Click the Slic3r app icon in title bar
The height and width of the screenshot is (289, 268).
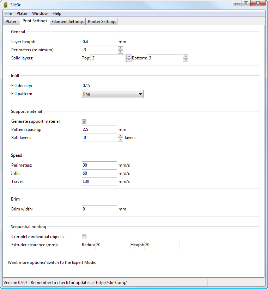tap(6, 5)
